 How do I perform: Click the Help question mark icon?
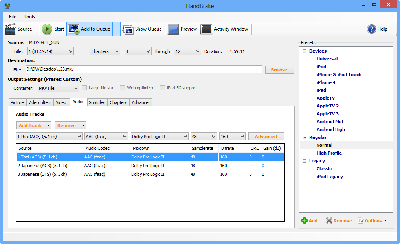coord(371,29)
